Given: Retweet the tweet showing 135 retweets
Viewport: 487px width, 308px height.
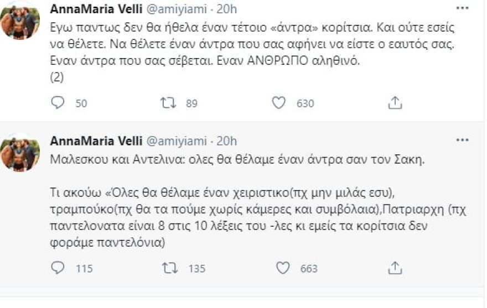Looking at the screenshot, I should [x=168, y=268].
